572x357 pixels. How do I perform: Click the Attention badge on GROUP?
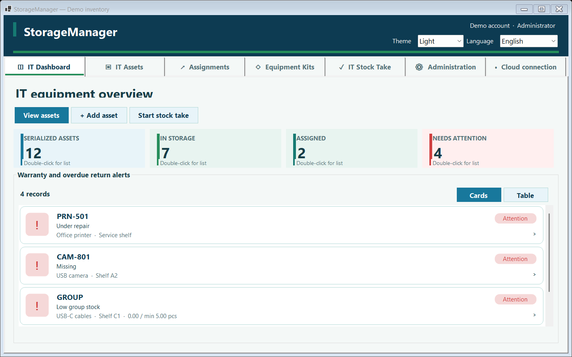click(516, 299)
